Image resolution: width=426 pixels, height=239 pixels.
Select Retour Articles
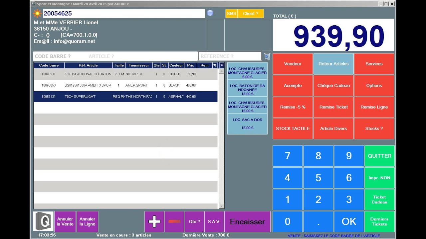333,64
